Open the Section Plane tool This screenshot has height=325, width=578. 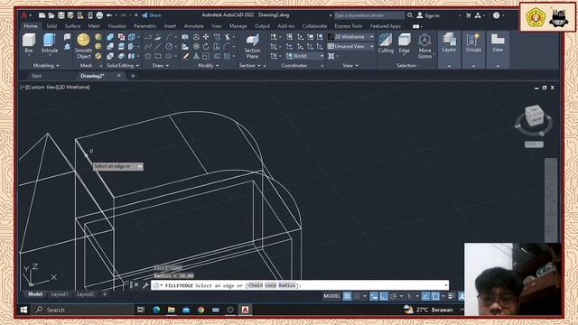pyautogui.click(x=252, y=46)
